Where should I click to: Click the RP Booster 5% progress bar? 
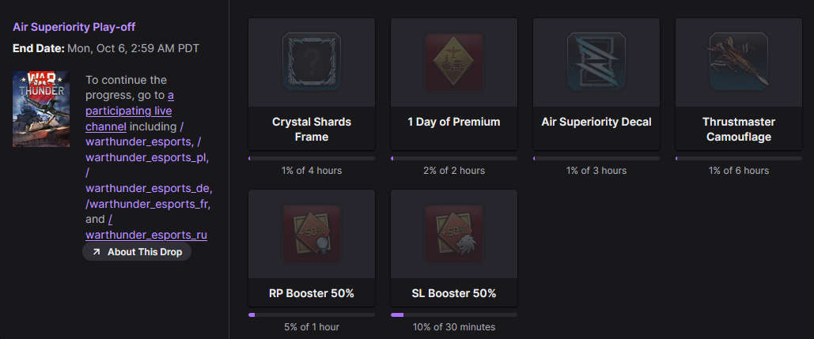pyautogui.click(x=312, y=315)
